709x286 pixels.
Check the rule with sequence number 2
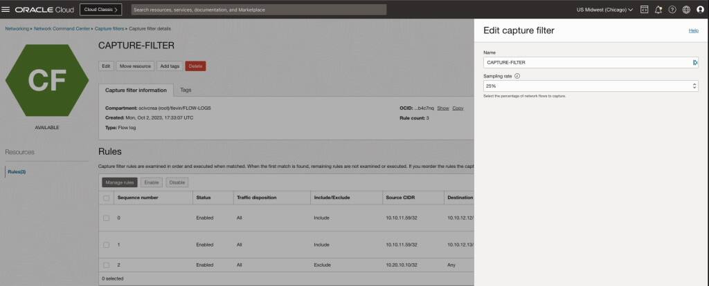pyautogui.click(x=106, y=265)
